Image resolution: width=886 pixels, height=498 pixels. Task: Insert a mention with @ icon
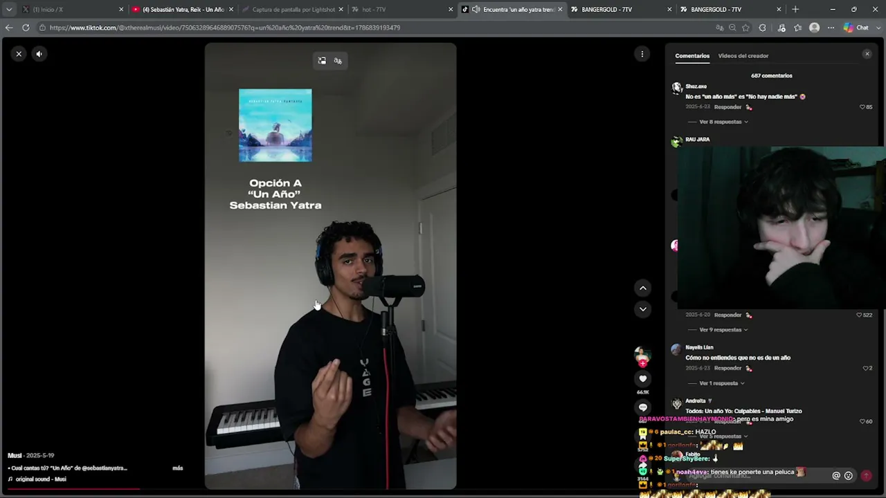point(836,476)
